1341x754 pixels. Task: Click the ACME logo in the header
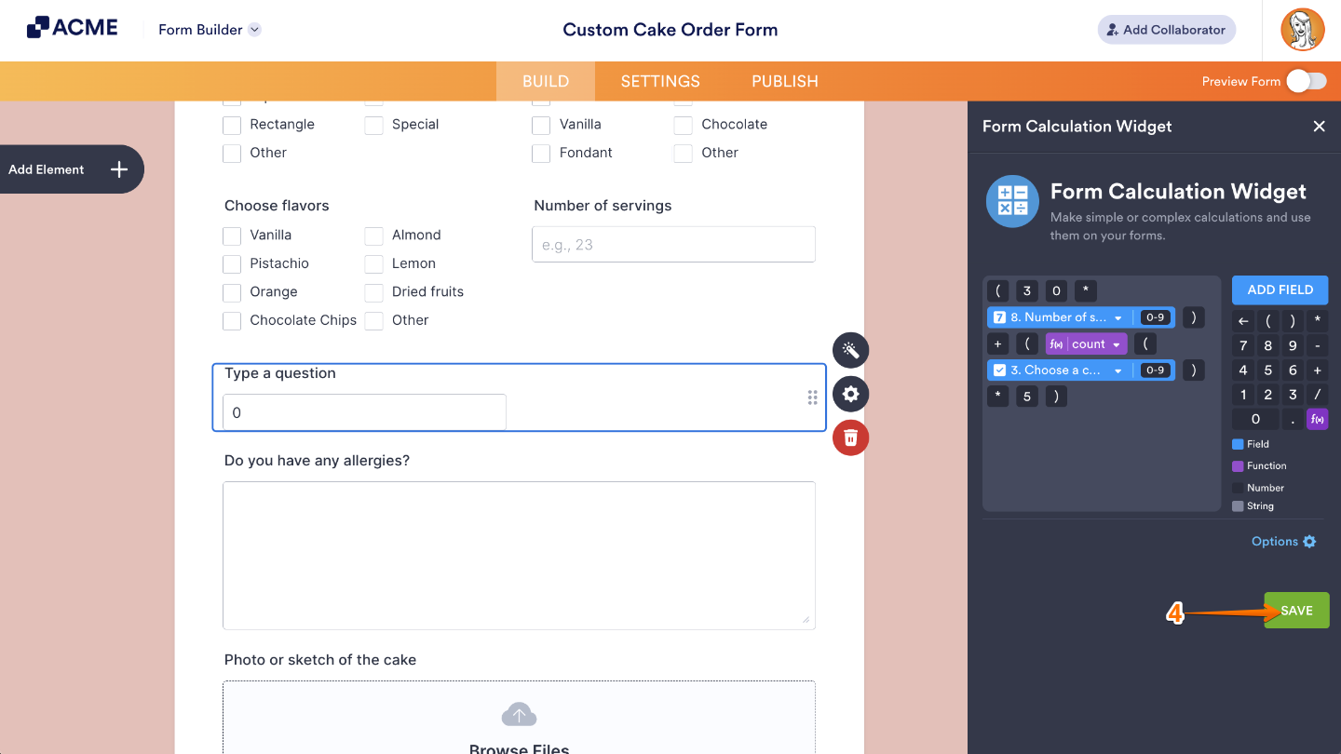pyautogui.click(x=72, y=27)
